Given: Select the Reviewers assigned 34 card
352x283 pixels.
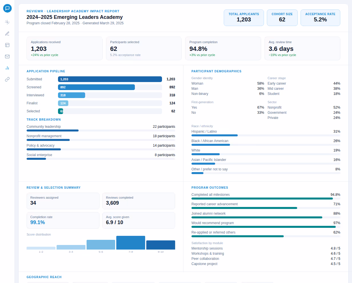Looking at the screenshot, I should point(63,201).
